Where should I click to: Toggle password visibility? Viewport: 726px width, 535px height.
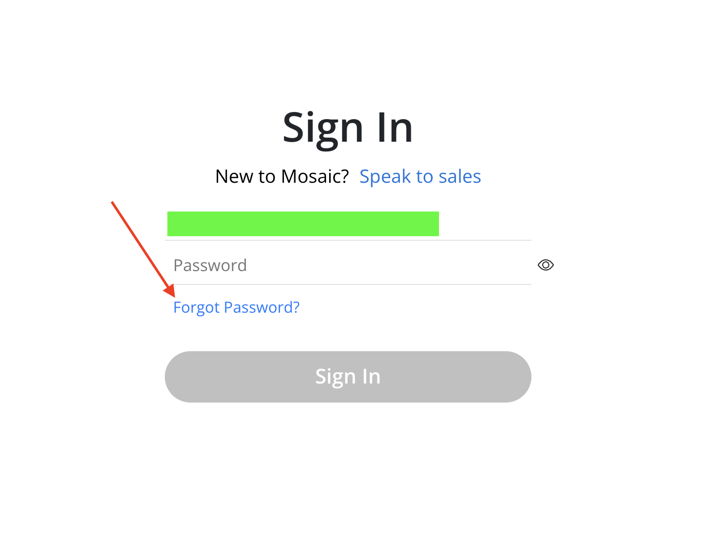click(x=545, y=265)
